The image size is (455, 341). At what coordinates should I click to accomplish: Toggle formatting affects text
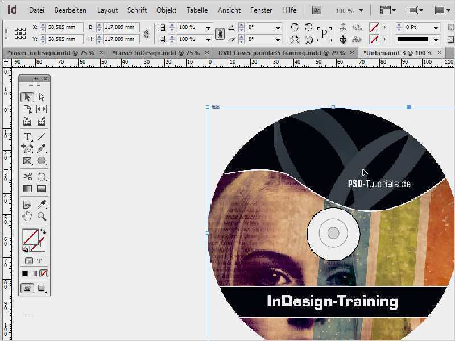[39, 261]
